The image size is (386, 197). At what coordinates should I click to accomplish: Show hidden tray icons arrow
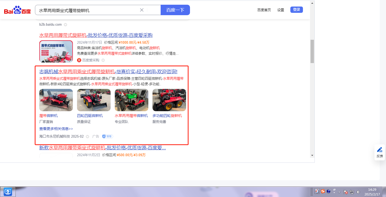click(339, 192)
